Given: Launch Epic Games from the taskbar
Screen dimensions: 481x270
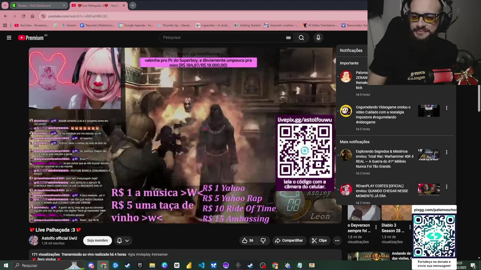Looking at the screenshot, I should pos(140,265).
